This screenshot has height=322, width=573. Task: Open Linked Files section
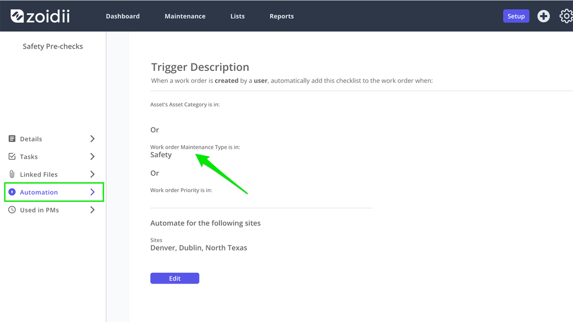tap(39, 174)
